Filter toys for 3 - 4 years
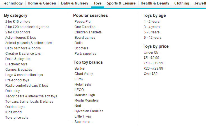The width and height of the screenshot is (206, 126). (x=152, y=27)
